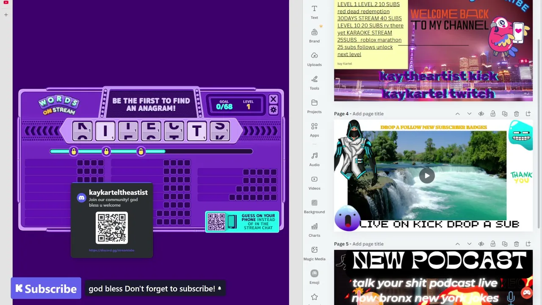Click the Discord logo in the community card

82,198
